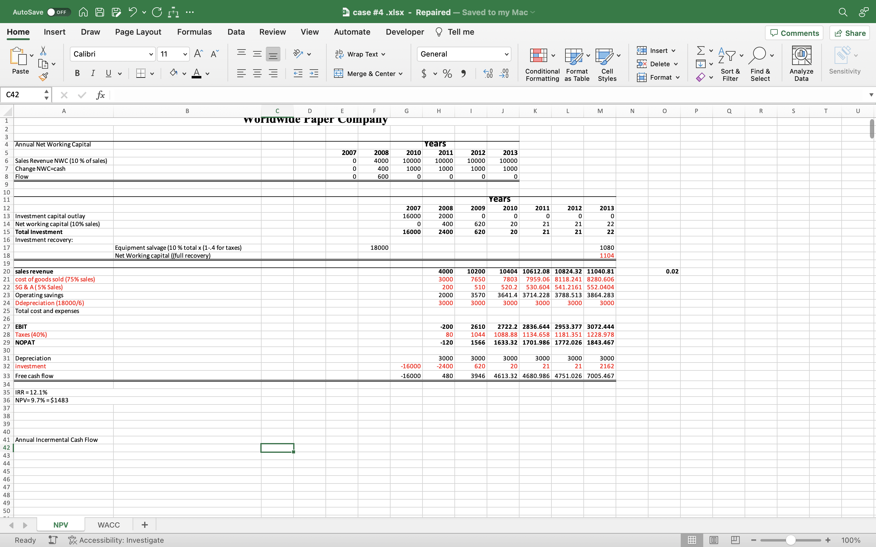Click the Increase Decimal icon

click(x=488, y=74)
